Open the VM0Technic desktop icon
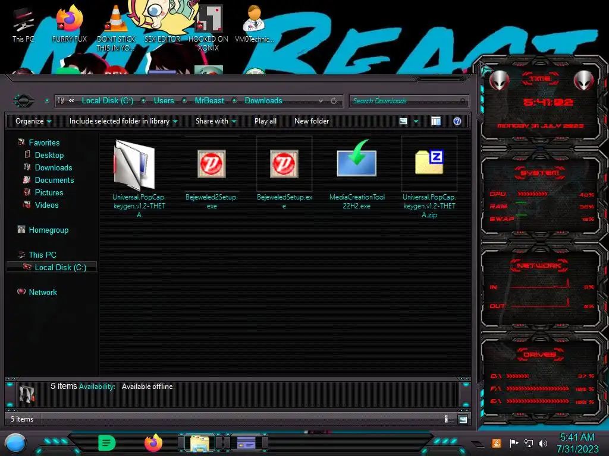Image resolution: width=609 pixels, height=456 pixels. tap(254, 24)
